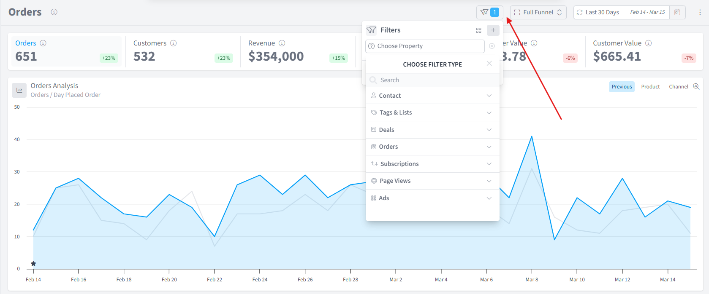
Task: Toggle the Channel breakdown option
Action: click(679, 87)
